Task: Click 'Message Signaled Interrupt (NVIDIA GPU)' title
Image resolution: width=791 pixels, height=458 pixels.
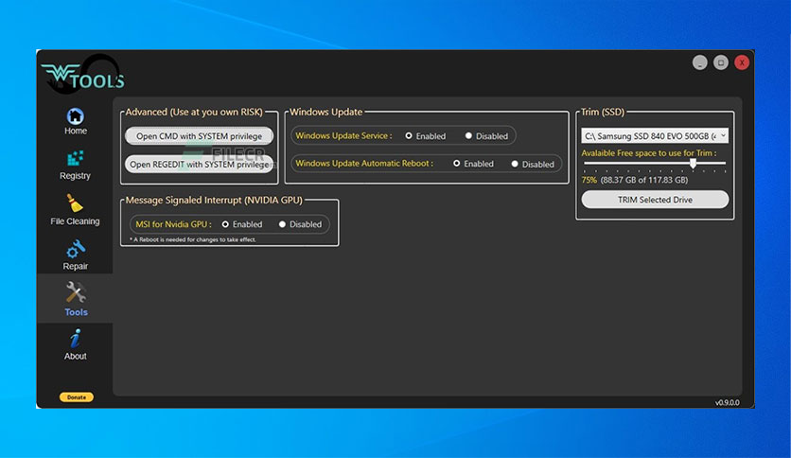Action: [214, 201]
